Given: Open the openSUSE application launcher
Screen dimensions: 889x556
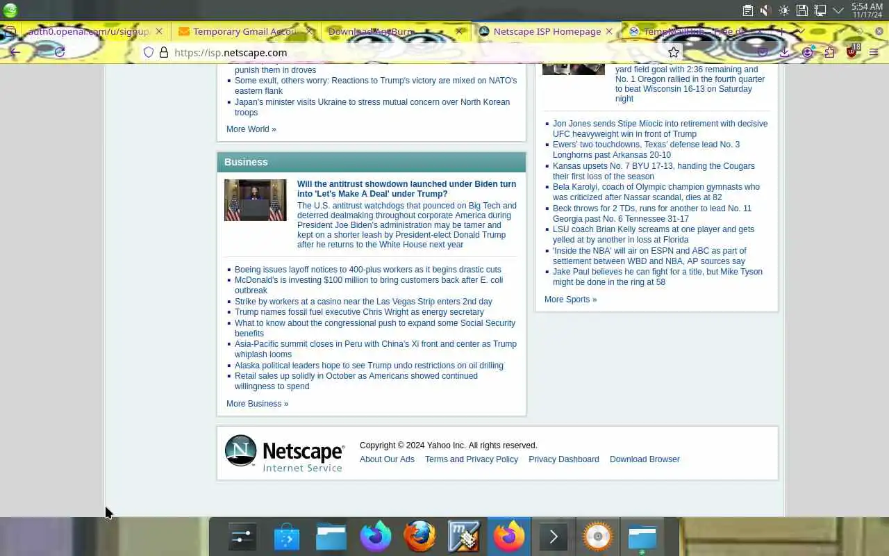Looking at the screenshot, I should 10,10.
